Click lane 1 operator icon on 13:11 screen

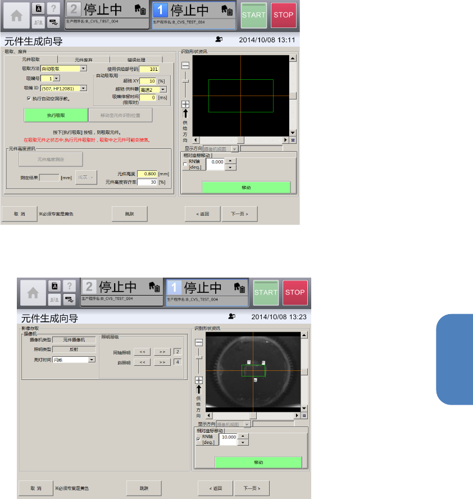coord(227,10)
